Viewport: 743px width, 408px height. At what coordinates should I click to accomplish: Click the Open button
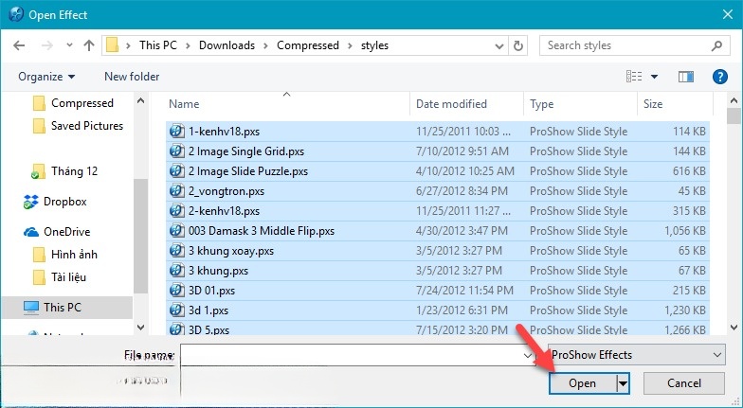click(582, 383)
